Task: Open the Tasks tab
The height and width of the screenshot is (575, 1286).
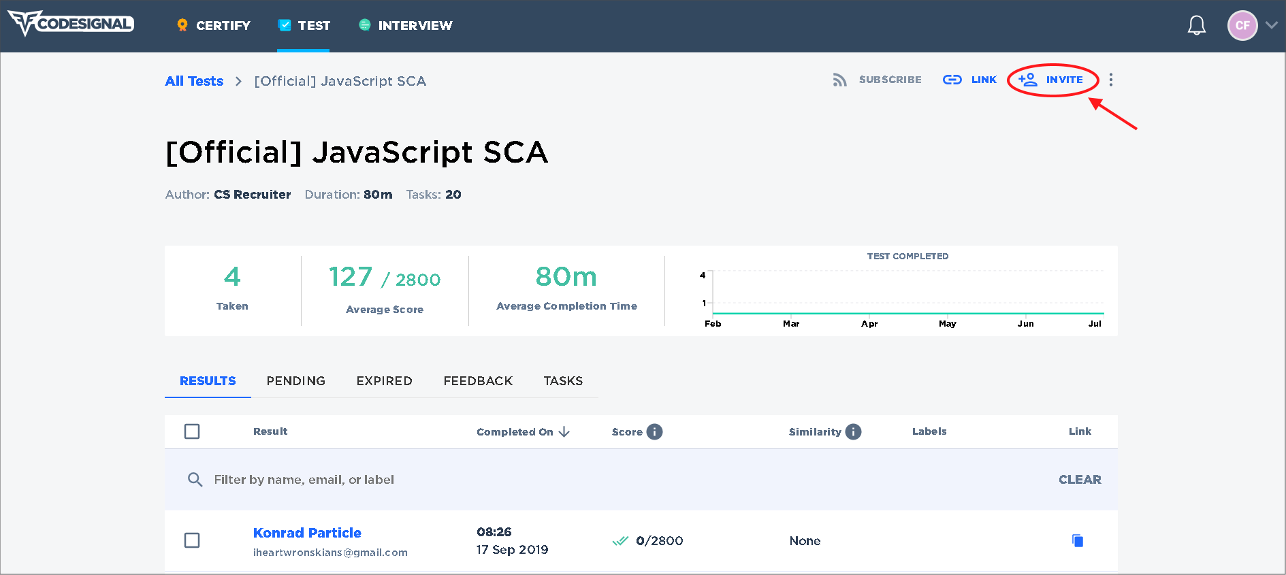Action: [563, 381]
